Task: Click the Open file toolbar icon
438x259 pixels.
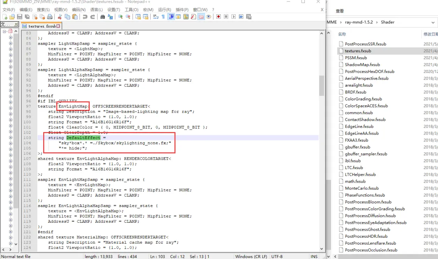Action: coord(12,17)
